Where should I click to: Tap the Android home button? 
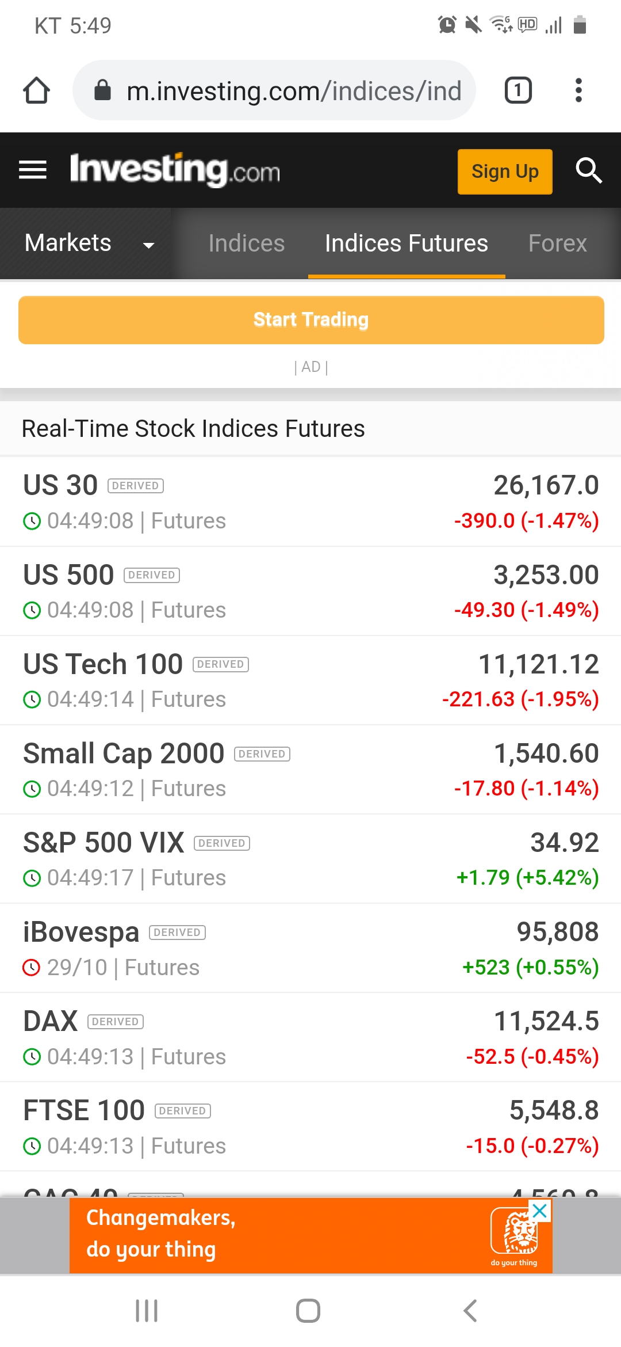tap(308, 1311)
